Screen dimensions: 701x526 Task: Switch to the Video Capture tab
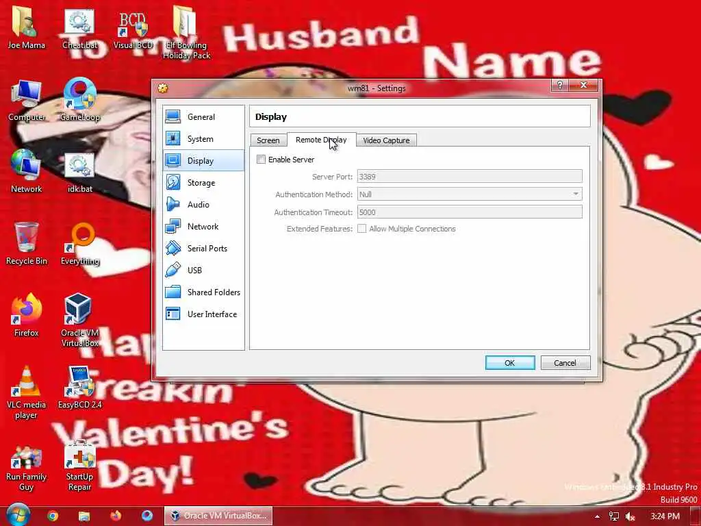tap(386, 140)
